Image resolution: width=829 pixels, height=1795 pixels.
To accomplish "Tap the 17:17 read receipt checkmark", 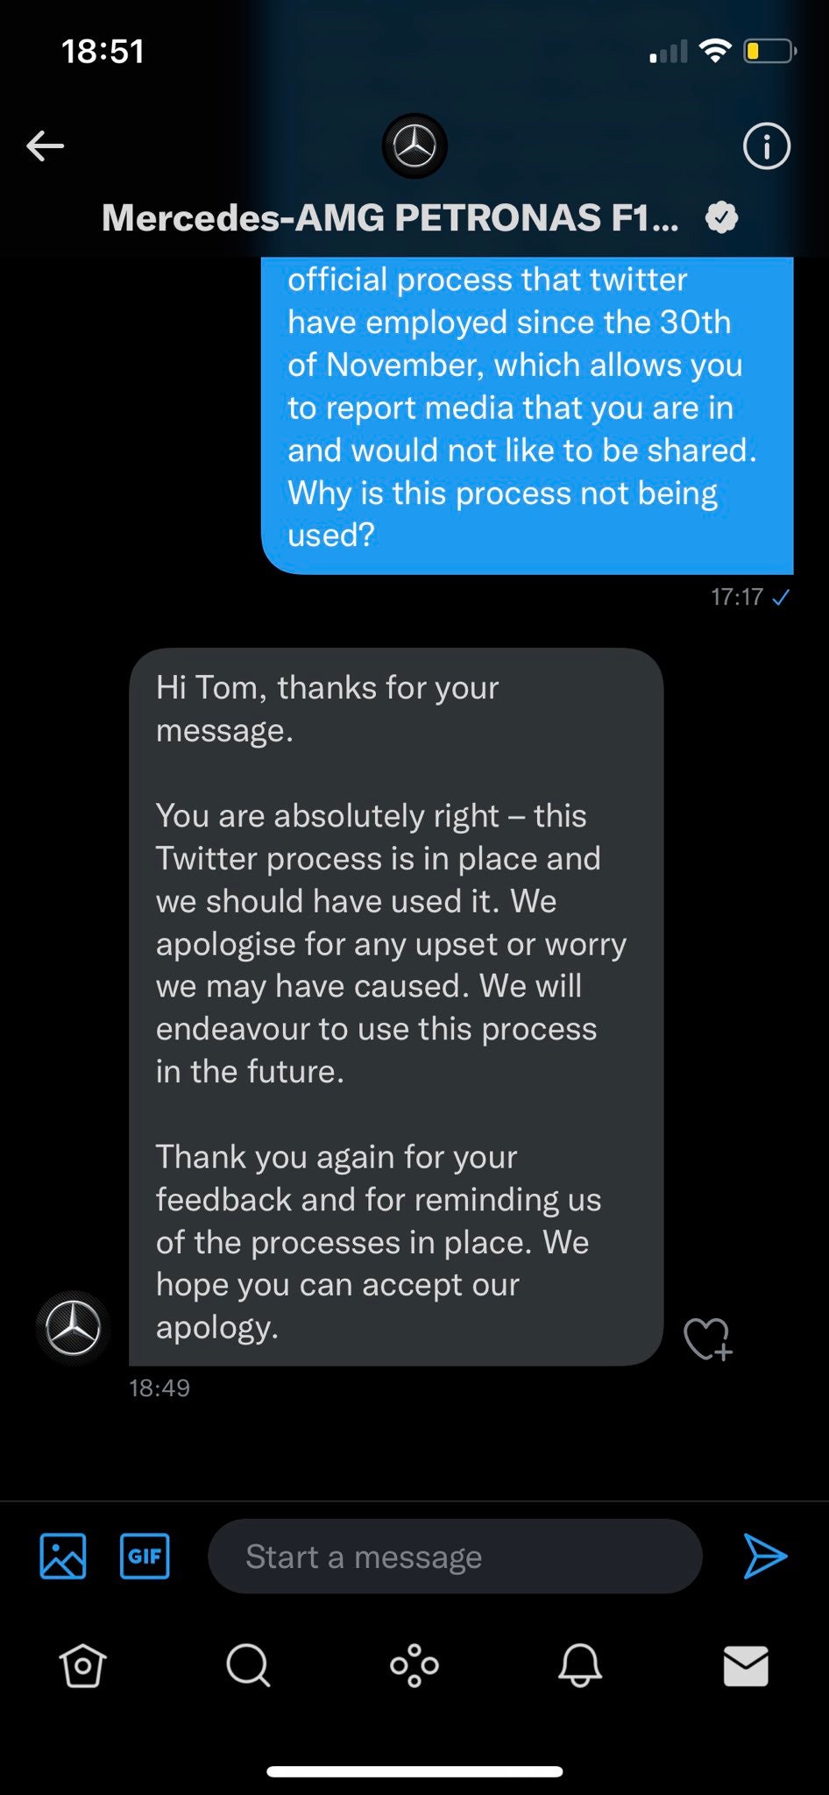I will point(781,598).
